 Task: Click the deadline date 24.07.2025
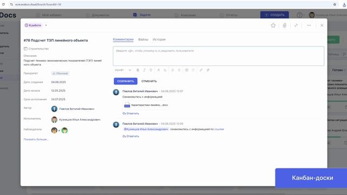pyautogui.click(x=58, y=99)
